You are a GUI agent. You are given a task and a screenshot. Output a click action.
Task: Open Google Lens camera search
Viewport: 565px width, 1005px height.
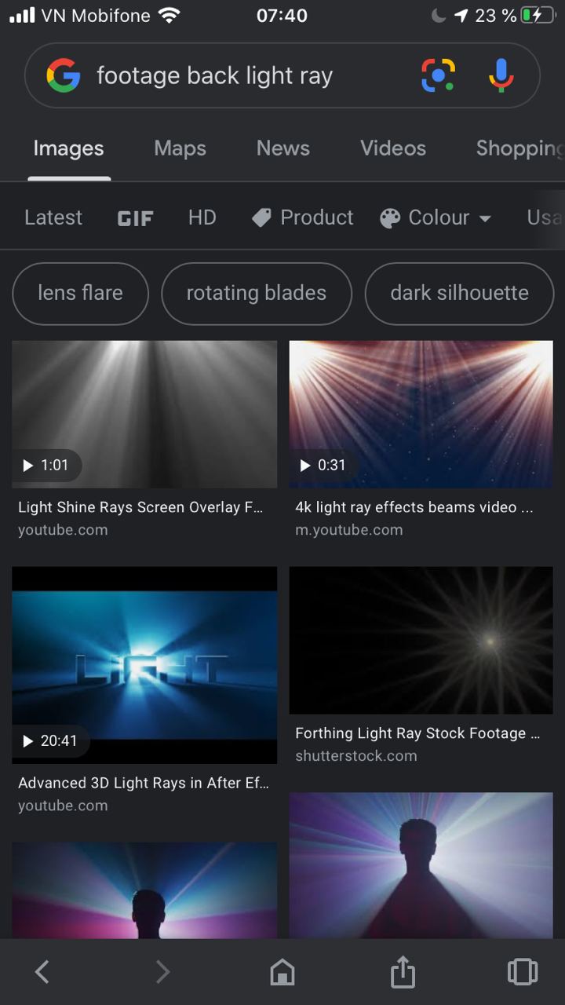point(438,75)
